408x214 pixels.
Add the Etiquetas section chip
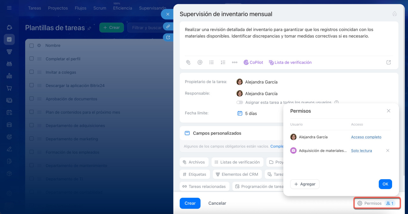(x=195, y=174)
